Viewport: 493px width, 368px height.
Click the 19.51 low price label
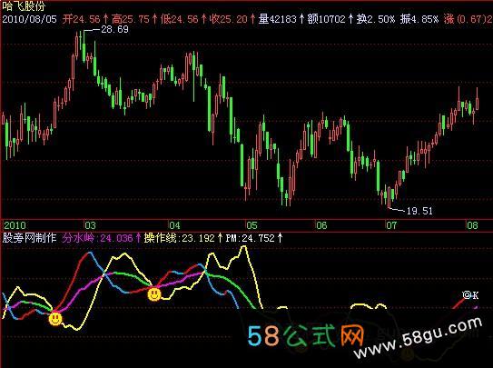click(x=419, y=211)
